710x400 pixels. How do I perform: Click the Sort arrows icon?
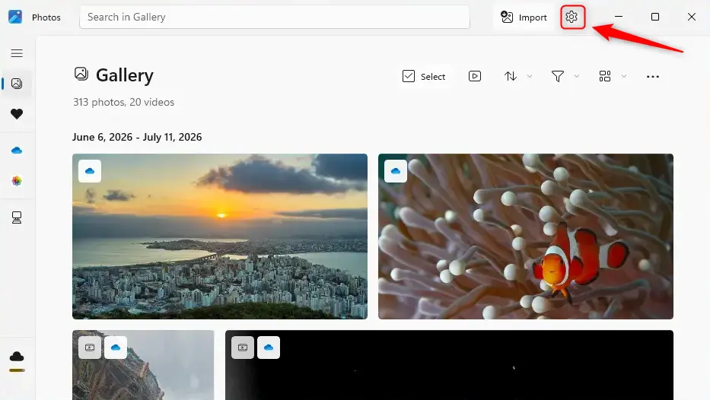511,76
